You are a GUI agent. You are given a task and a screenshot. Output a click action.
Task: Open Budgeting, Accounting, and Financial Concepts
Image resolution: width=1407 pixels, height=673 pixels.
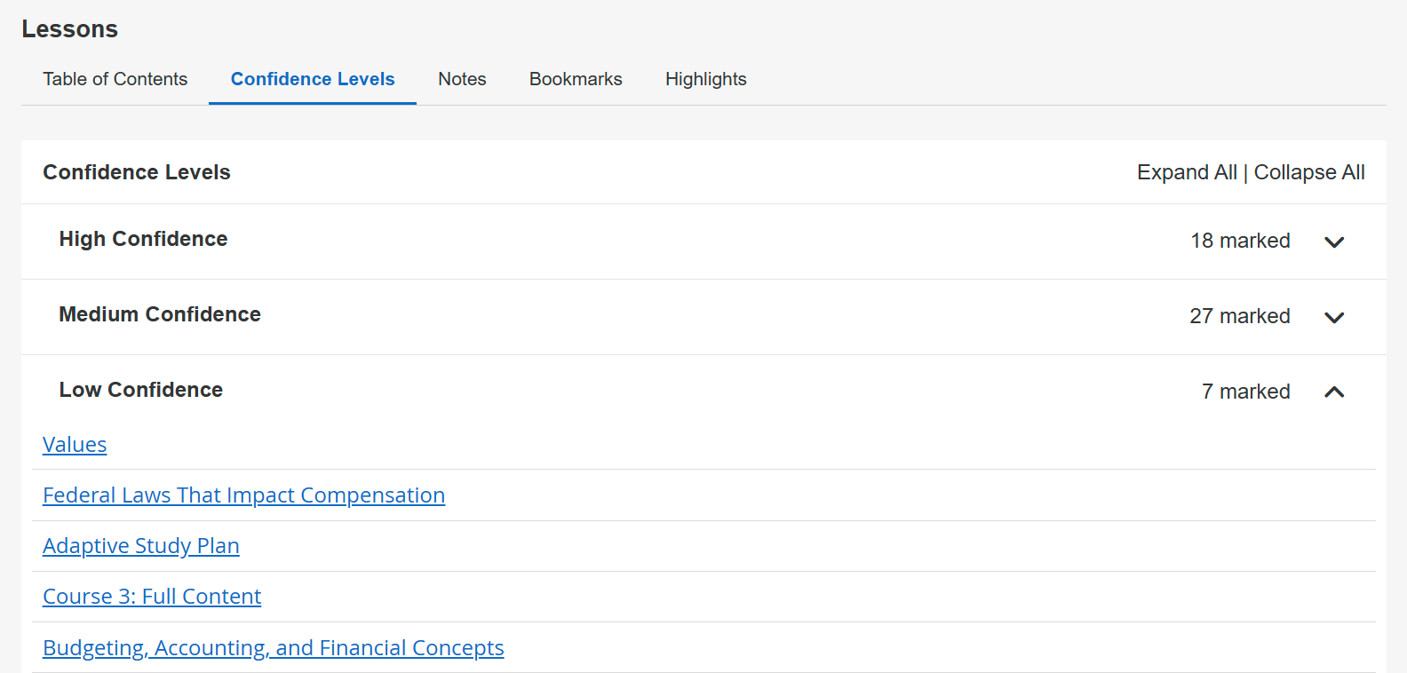(274, 648)
